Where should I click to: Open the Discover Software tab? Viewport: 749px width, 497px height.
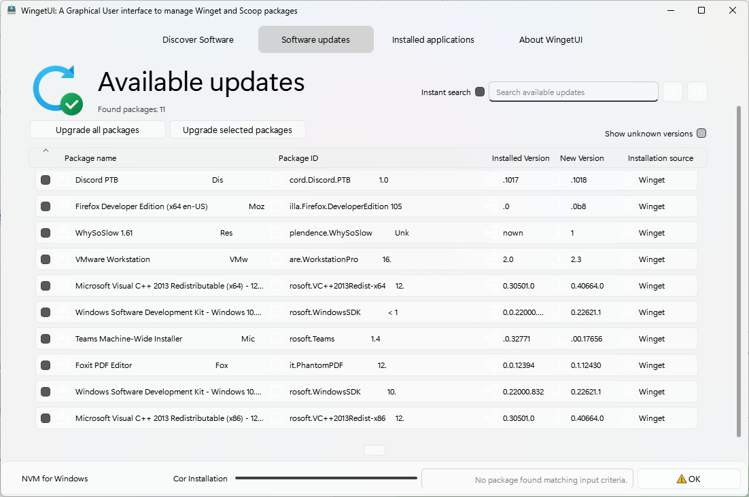tap(198, 39)
